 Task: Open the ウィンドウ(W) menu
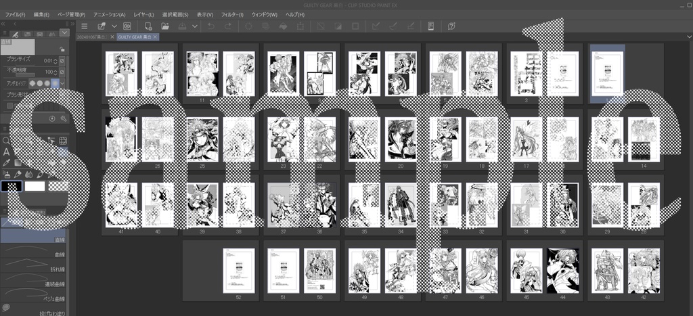tap(265, 15)
